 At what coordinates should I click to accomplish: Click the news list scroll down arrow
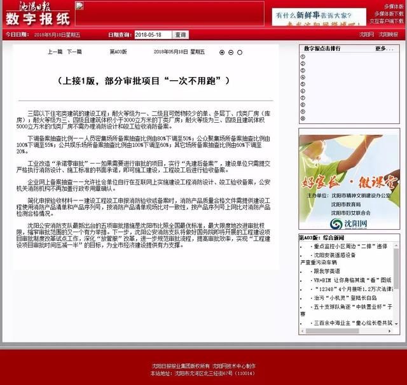tap(396, 324)
